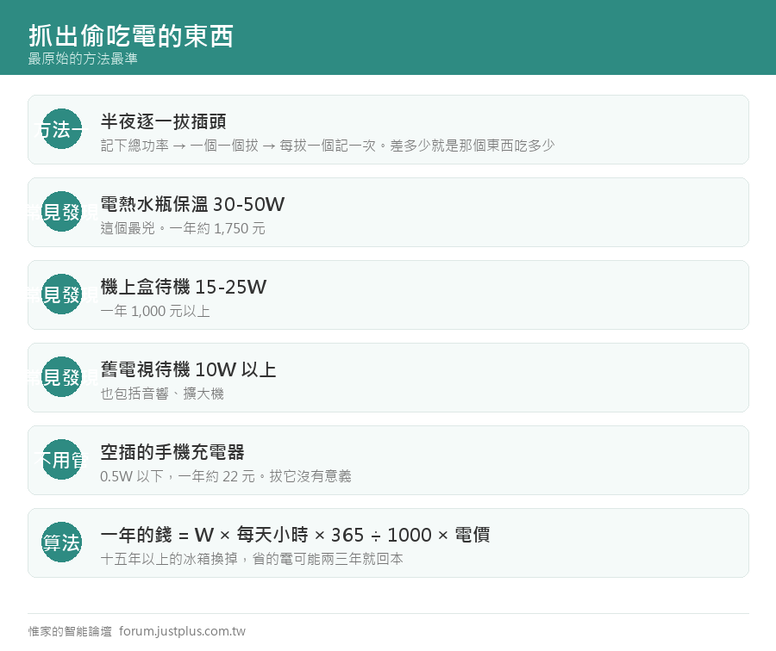Click the 一年 1,000 元以上 description
This screenshot has width=776, height=651.
pos(155,310)
